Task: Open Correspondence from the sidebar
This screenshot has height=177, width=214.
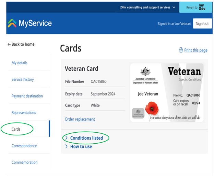Action: [24, 146]
